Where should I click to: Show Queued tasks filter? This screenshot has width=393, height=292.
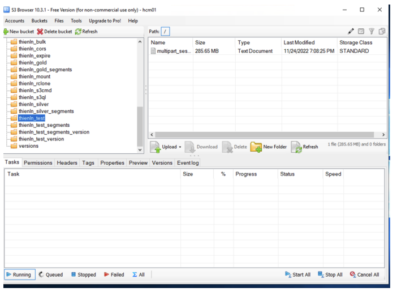(50, 275)
